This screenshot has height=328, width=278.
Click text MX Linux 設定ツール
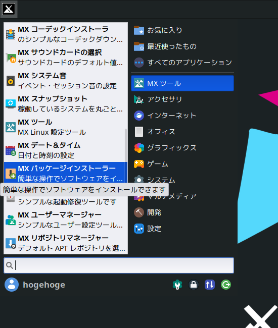click(52, 132)
